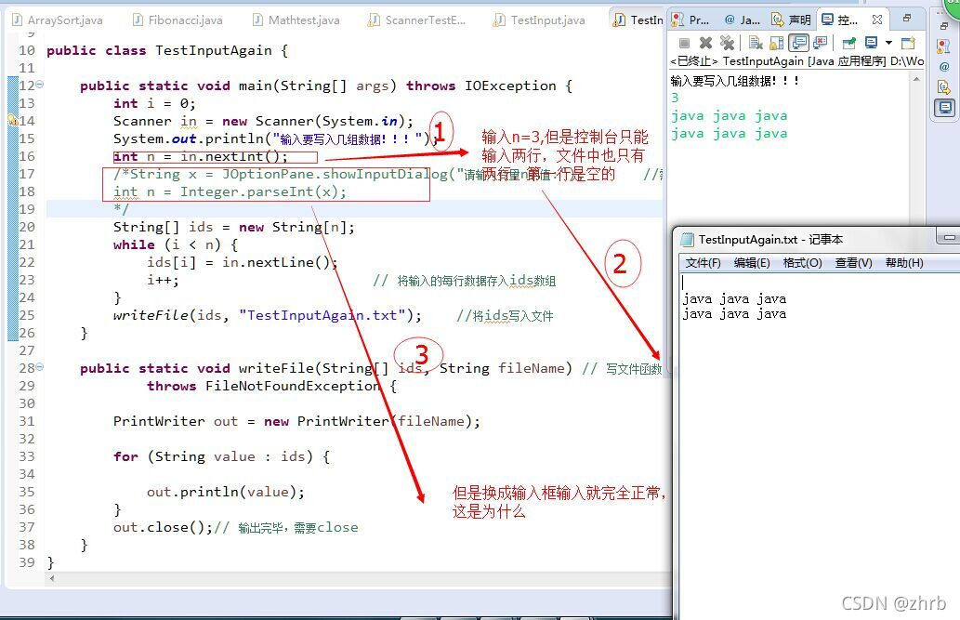Open a new console view
Screen dimensions: 960x620
pyautogui.click(x=909, y=43)
